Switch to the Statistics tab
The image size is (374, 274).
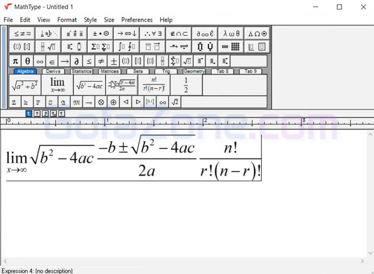81,71
